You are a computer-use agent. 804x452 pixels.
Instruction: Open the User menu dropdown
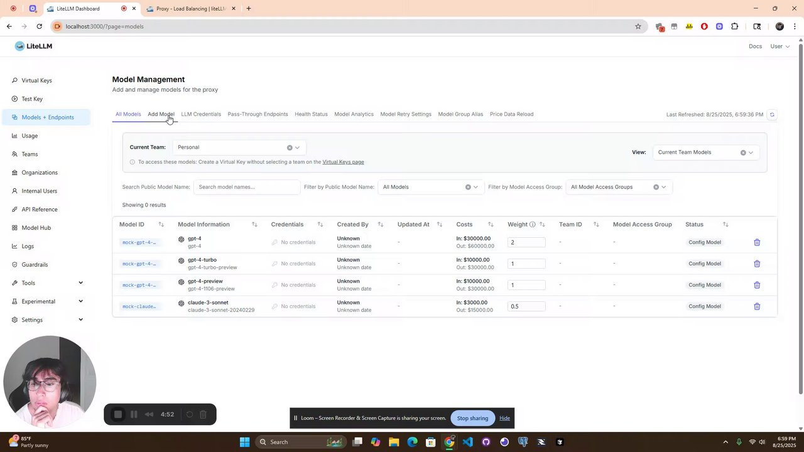click(x=780, y=46)
